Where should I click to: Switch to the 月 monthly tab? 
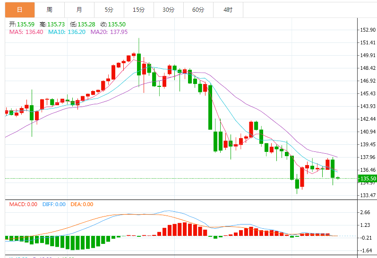(x=79, y=10)
